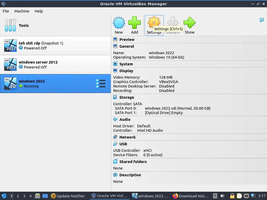Switch to windows 2022 taskbar window
The height and width of the screenshot is (200, 267).
pos(150,196)
